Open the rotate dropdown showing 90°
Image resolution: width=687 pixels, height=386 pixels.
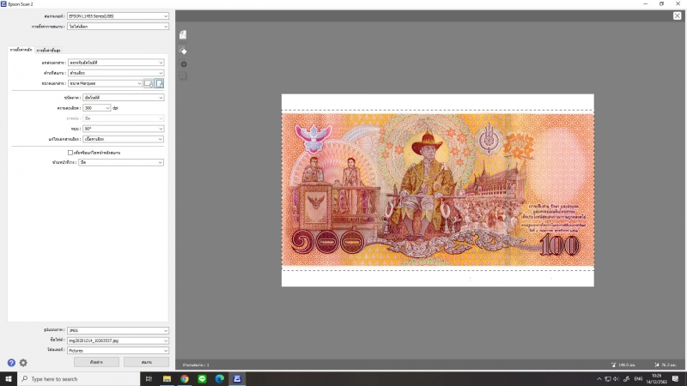coord(124,129)
